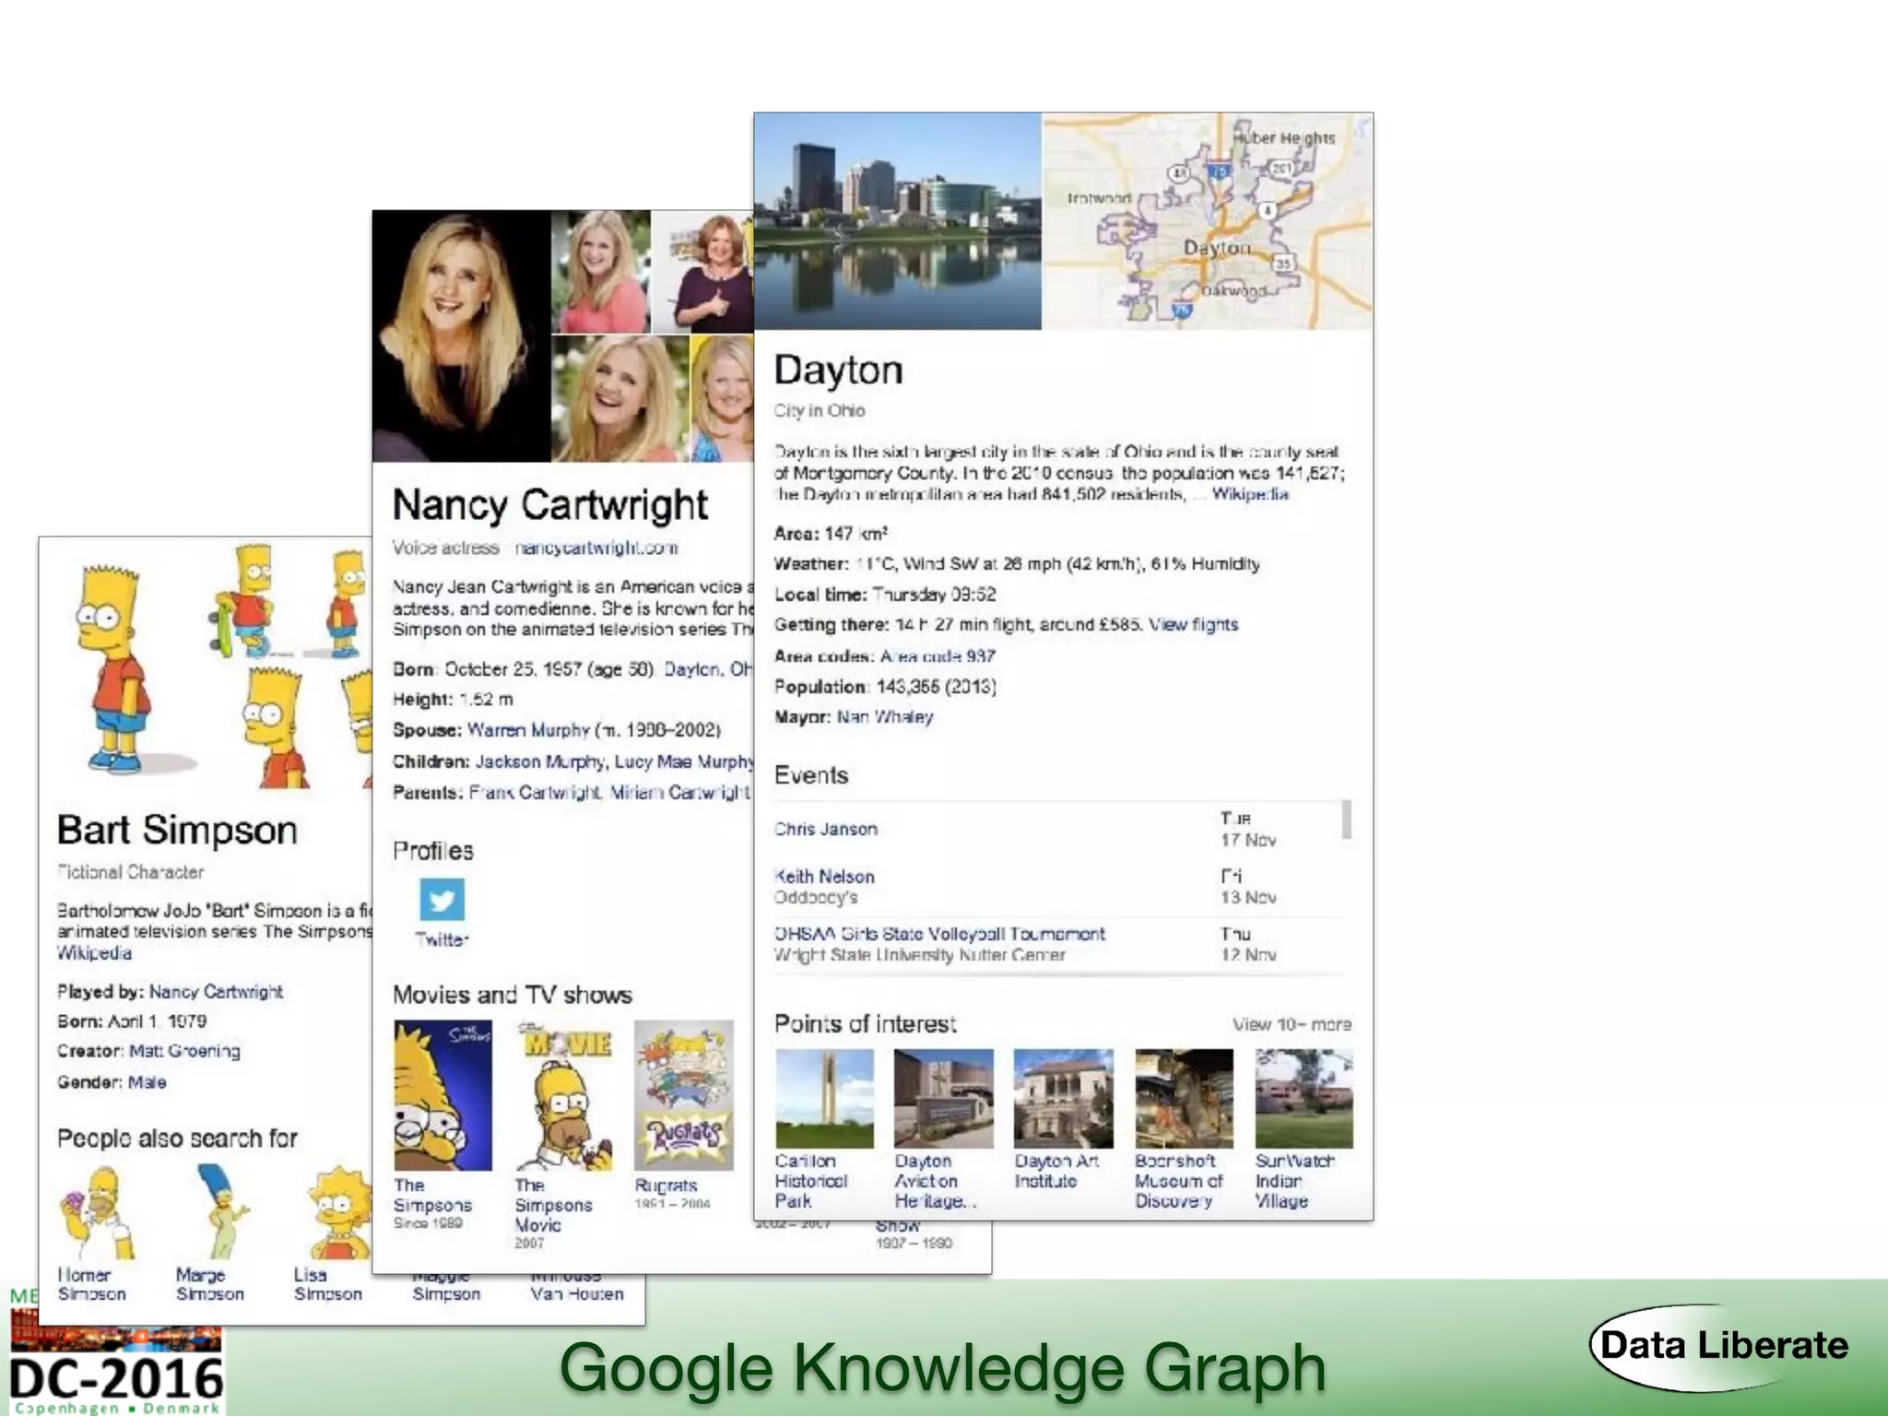Click Wikipedia link in Bart Simpson card
This screenshot has height=1416, width=1888.
[94, 953]
